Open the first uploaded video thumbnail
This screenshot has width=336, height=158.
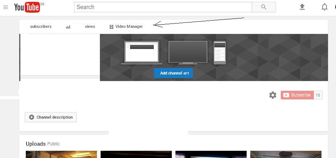pyautogui.click(x=61, y=154)
